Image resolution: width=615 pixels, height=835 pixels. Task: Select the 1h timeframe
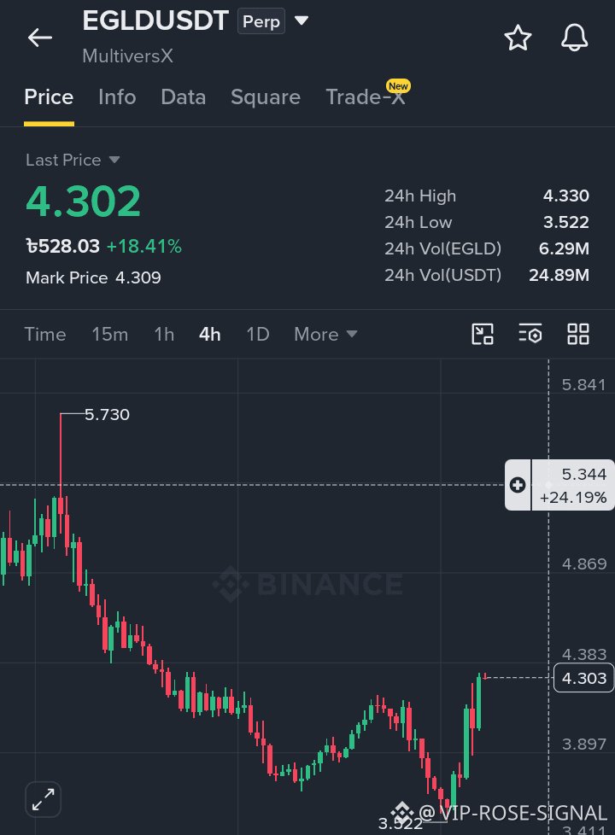(x=164, y=335)
